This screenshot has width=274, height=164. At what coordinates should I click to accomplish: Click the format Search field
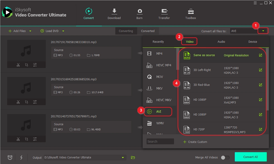click(160, 141)
